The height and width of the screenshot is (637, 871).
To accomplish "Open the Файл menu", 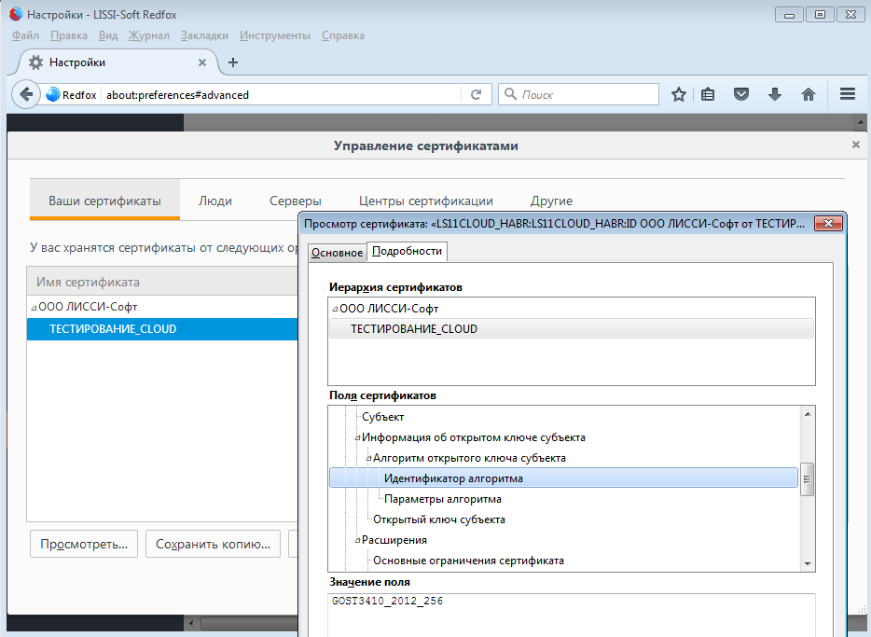I will pyautogui.click(x=25, y=35).
